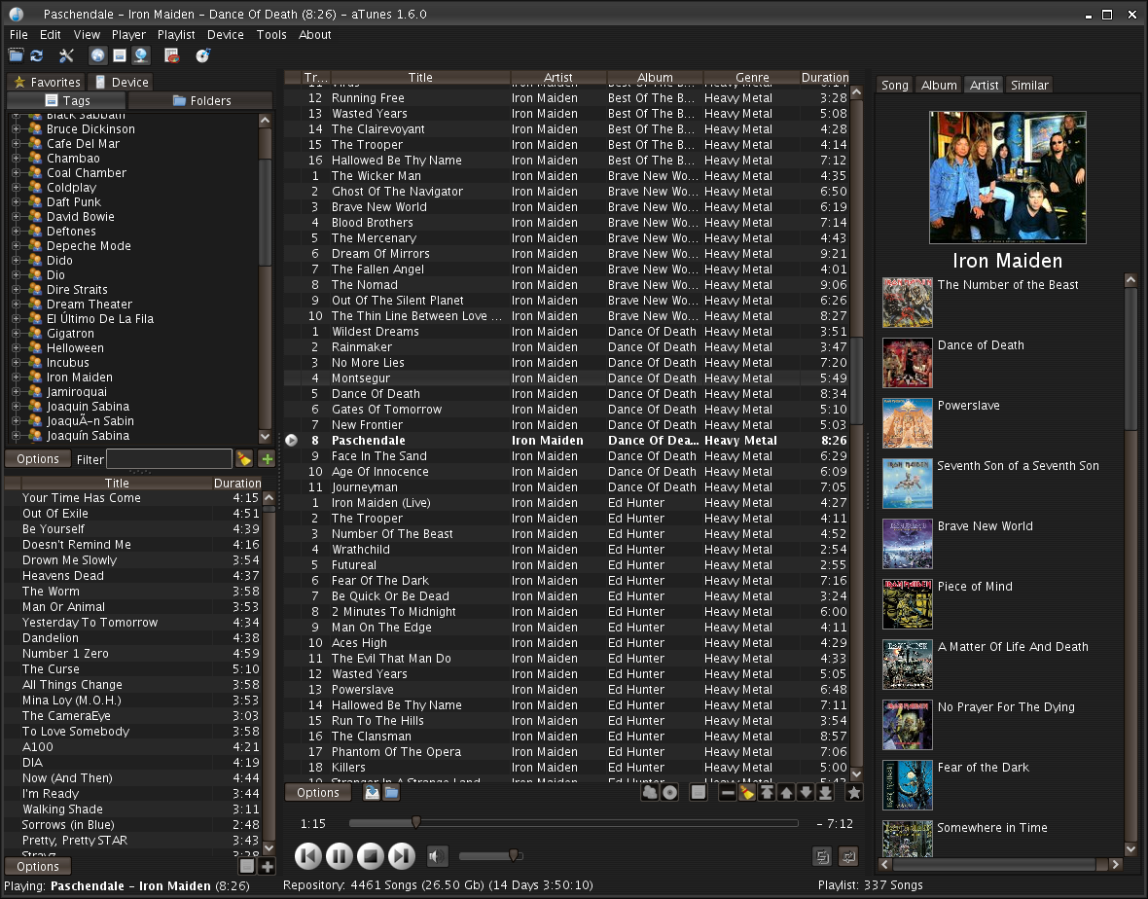Stop playback with the stop button
Image resolution: width=1148 pixels, height=899 pixels.
click(x=370, y=856)
